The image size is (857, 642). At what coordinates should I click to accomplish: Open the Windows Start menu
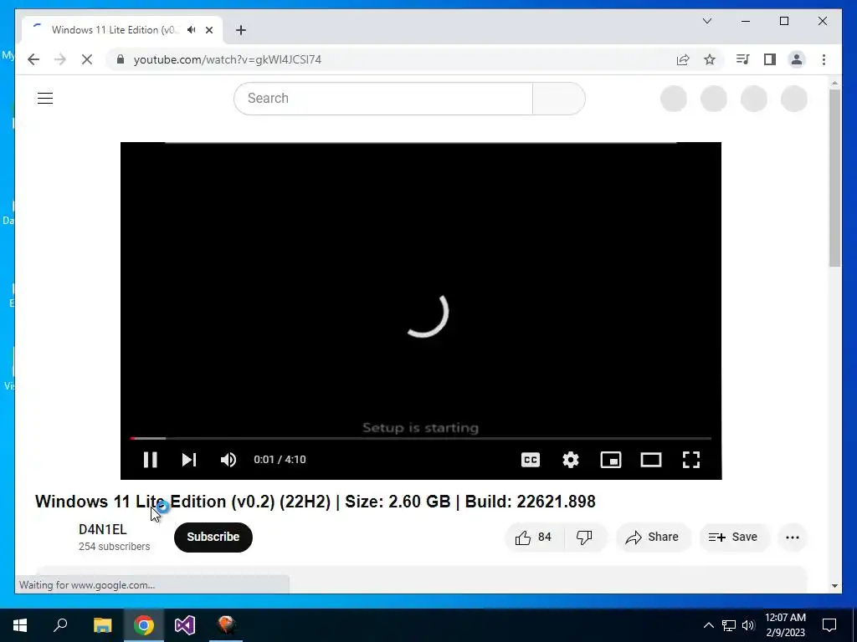coord(20,625)
